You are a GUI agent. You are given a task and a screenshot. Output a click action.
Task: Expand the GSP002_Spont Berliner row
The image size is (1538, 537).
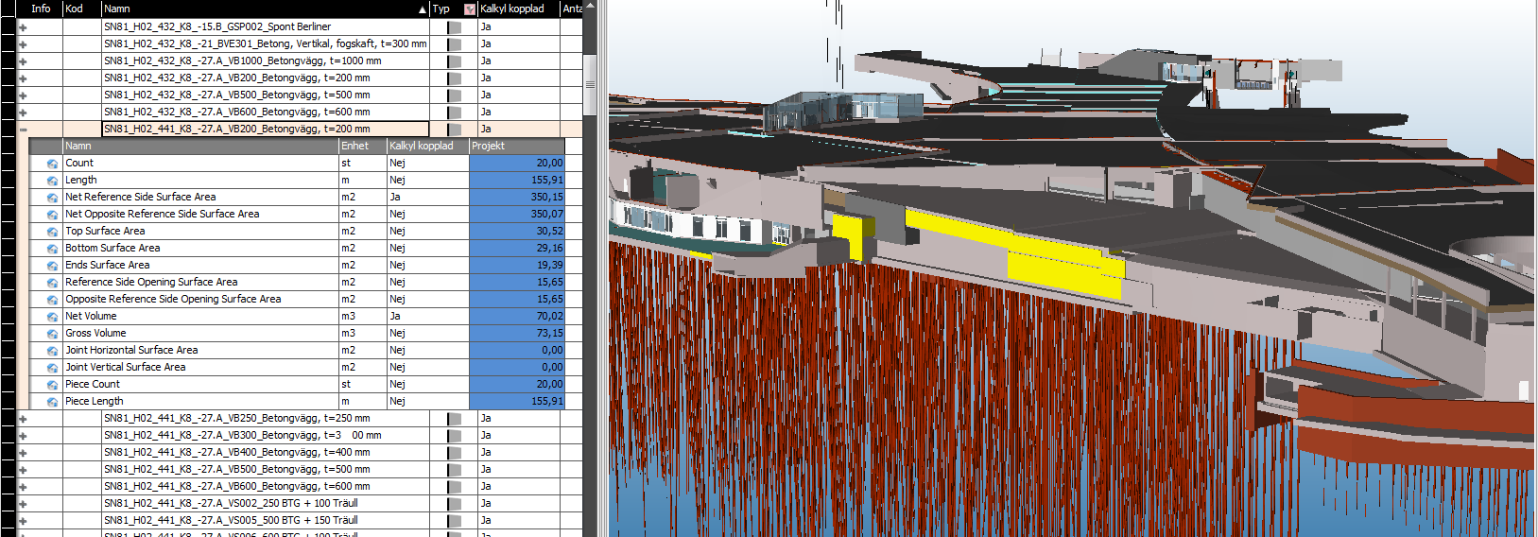[x=23, y=27]
